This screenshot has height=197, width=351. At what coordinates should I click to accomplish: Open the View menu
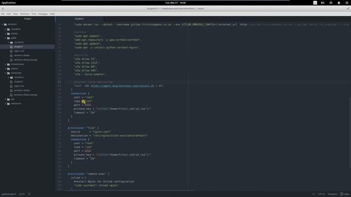[15, 14]
